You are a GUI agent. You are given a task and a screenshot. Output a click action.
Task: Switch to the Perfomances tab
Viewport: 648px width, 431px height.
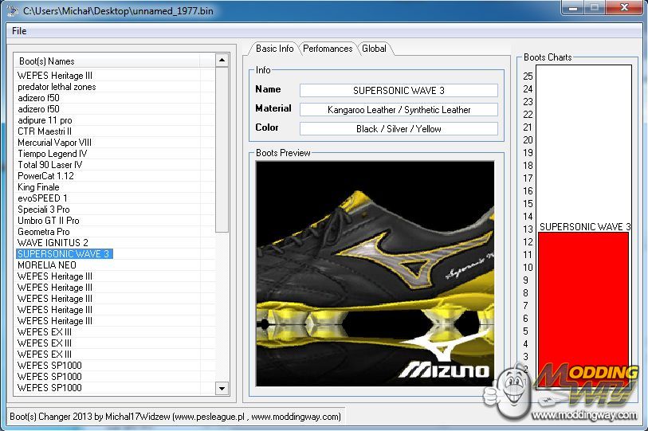coord(328,49)
